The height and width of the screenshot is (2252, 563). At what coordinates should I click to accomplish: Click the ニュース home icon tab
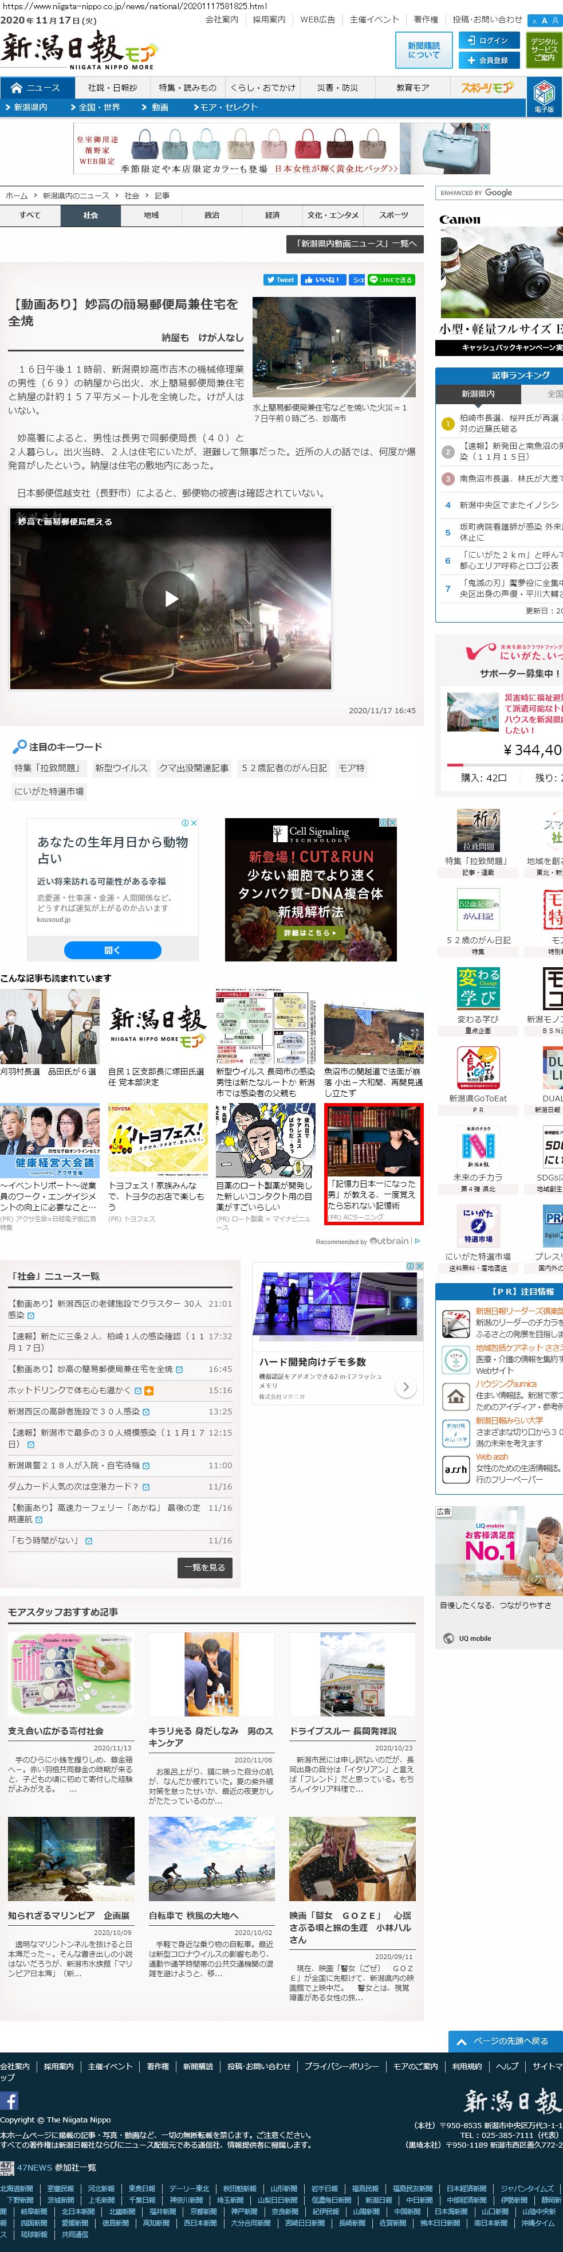[x=36, y=87]
